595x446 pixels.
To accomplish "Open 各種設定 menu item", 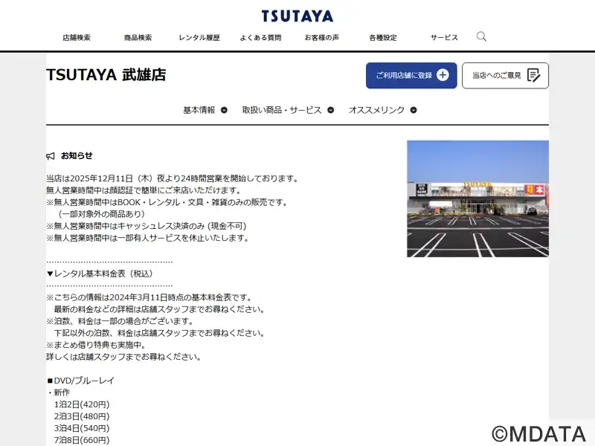I will point(383,38).
